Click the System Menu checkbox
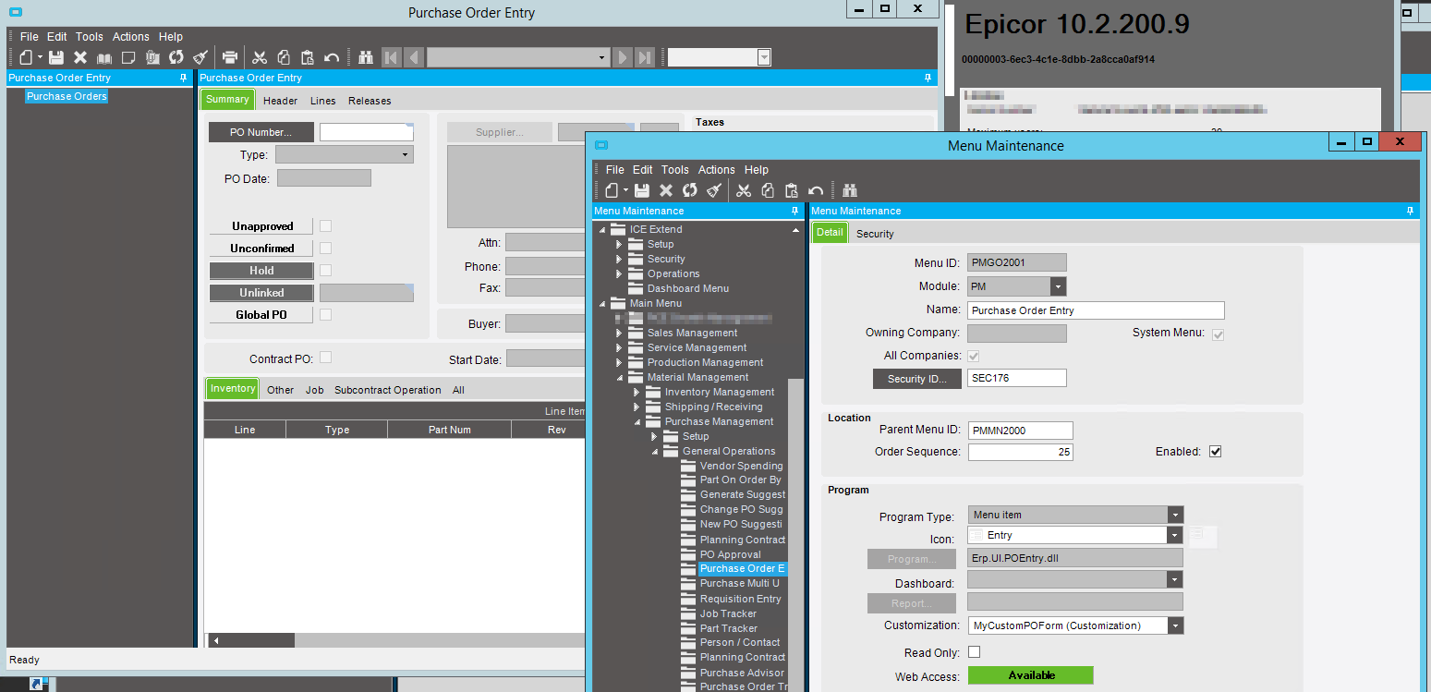This screenshot has height=692, width=1431. [1219, 334]
